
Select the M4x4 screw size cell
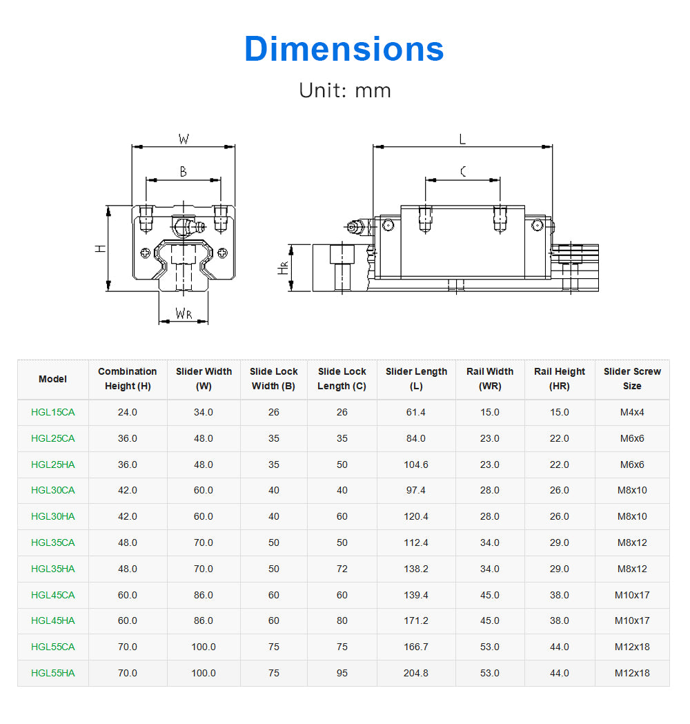click(632, 412)
